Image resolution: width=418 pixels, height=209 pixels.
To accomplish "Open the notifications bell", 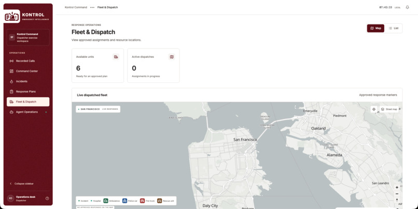I will point(407,7).
